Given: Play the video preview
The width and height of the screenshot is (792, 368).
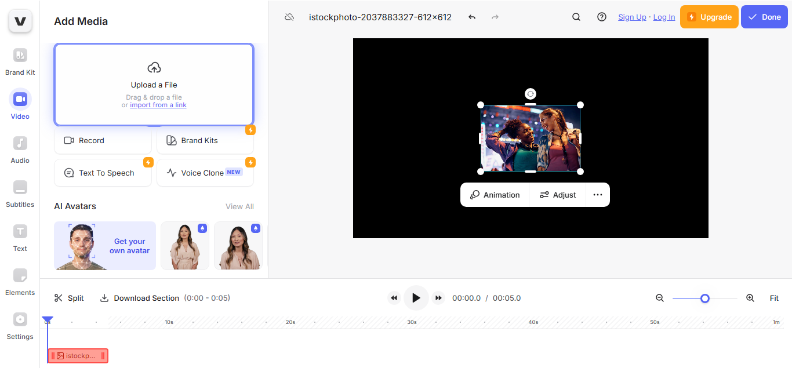Looking at the screenshot, I should tap(416, 298).
